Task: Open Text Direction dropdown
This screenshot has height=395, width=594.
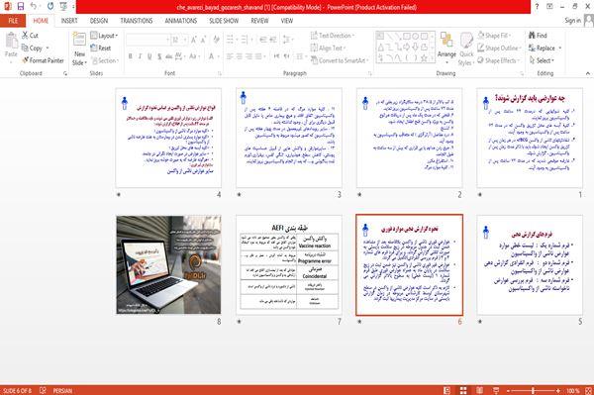Action: coord(333,36)
